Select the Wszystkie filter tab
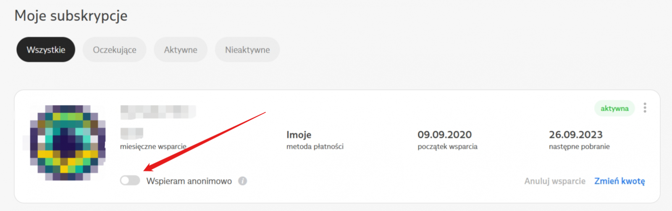Screen dimensions: 672x211 coord(46,49)
